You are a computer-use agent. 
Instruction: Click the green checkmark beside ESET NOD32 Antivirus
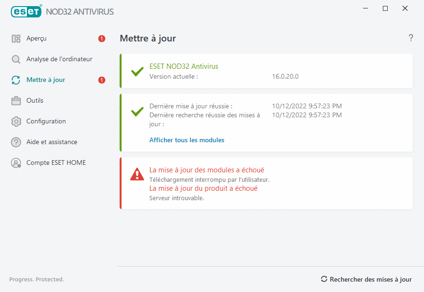click(x=137, y=72)
